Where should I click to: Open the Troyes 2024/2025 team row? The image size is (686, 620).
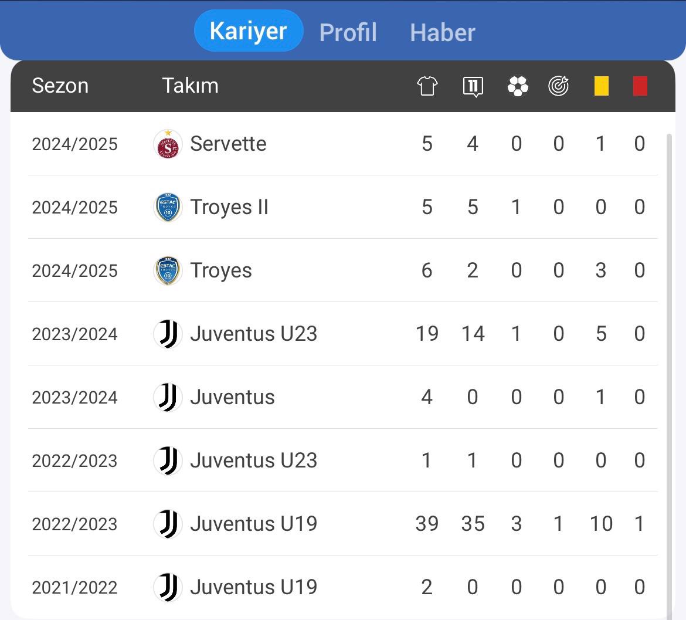pos(342,270)
